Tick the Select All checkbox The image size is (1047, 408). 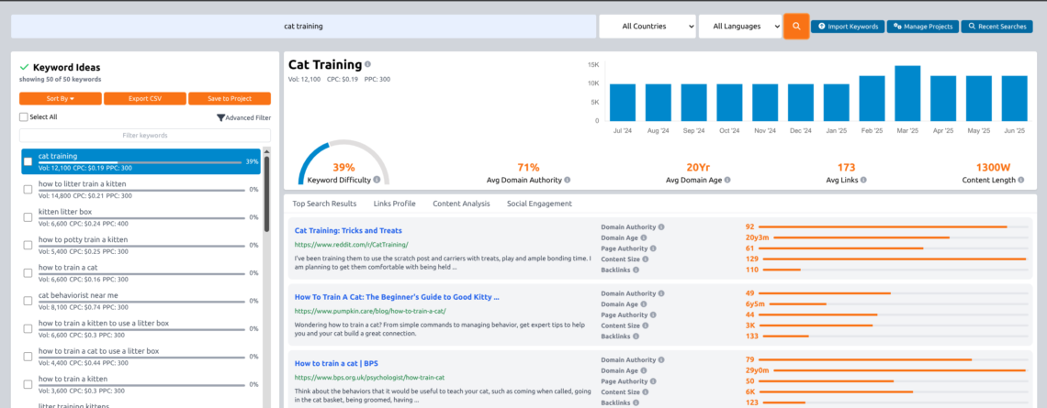tap(24, 117)
